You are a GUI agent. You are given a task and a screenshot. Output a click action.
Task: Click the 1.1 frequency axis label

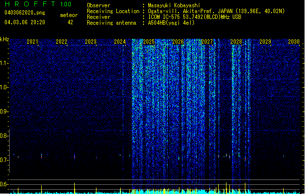(x=4, y=63)
